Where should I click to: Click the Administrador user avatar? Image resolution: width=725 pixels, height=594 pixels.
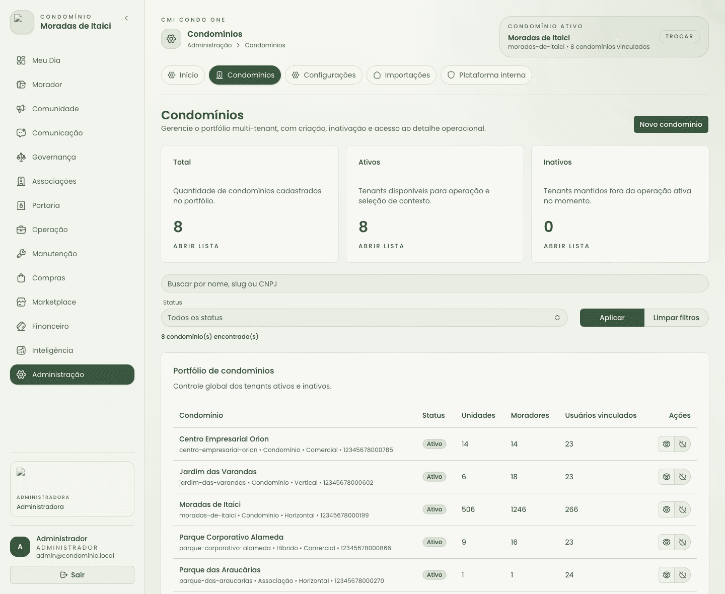point(20,547)
